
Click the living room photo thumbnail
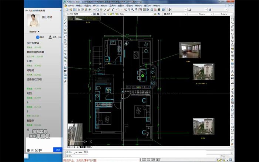[x=187, y=49]
